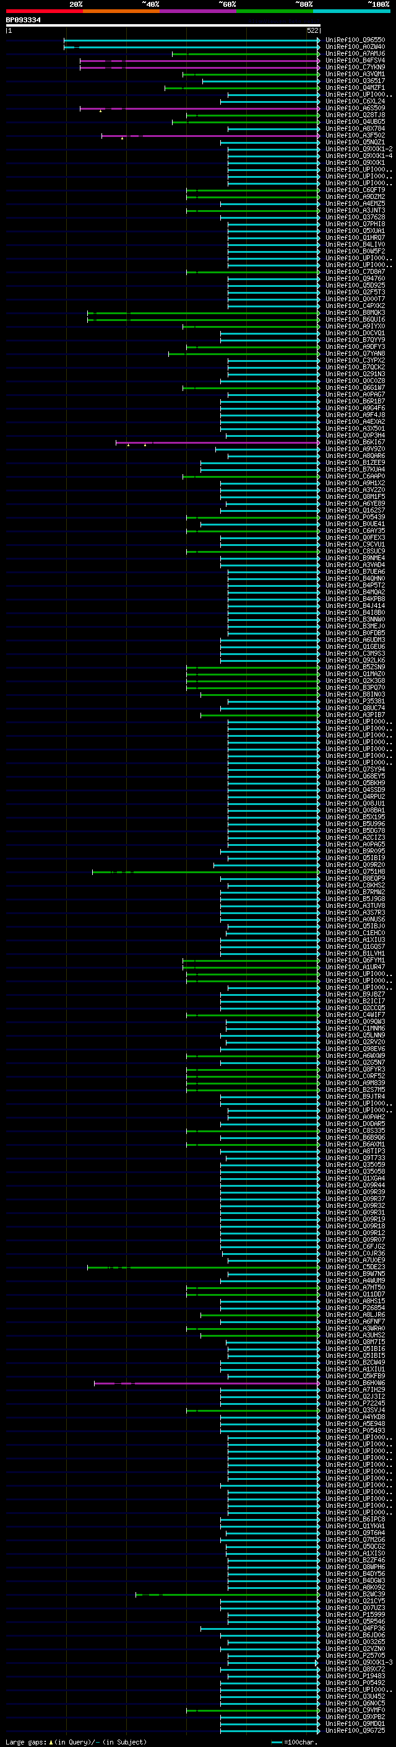Open hit UniRef100_C7YKN9
This screenshot has height=1747, width=396.
(x=355, y=67)
